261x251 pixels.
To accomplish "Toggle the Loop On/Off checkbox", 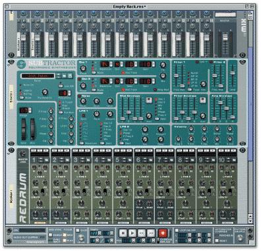I will click(177, 230).
